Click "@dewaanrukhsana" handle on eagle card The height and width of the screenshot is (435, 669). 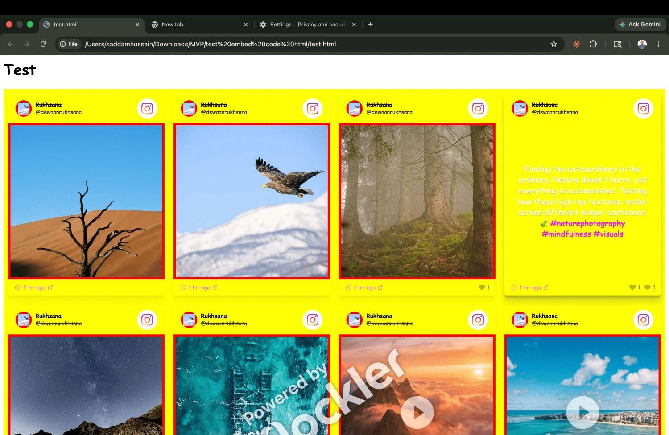tap(224, 112)
